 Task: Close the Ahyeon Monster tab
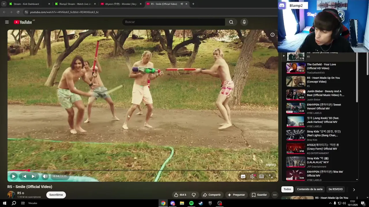coord(141,4)
